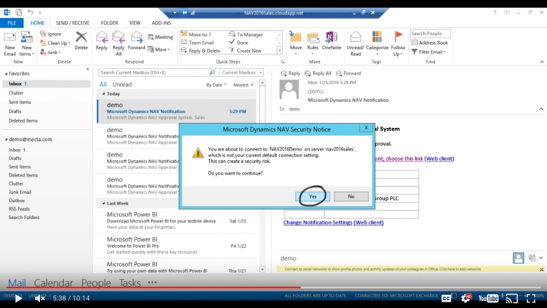Click Reply in the ribbon
Viewport: 547px width, 308px height.
pos(102,41)
